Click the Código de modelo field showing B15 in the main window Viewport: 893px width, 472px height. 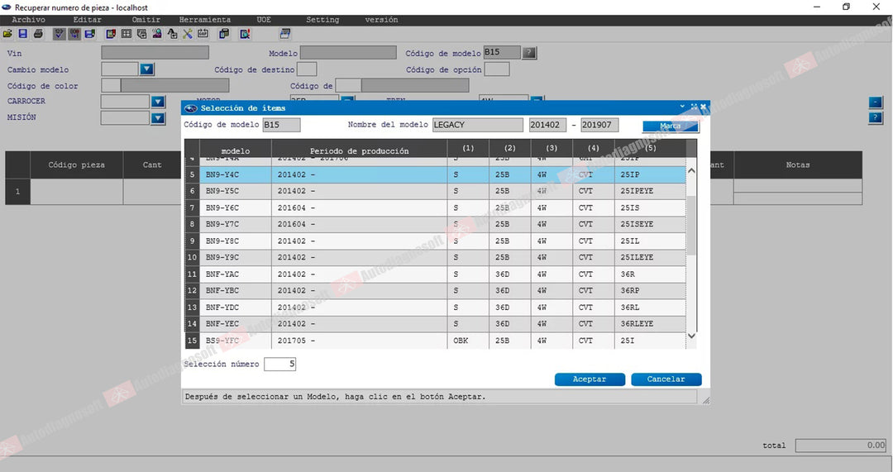point(502,52)
